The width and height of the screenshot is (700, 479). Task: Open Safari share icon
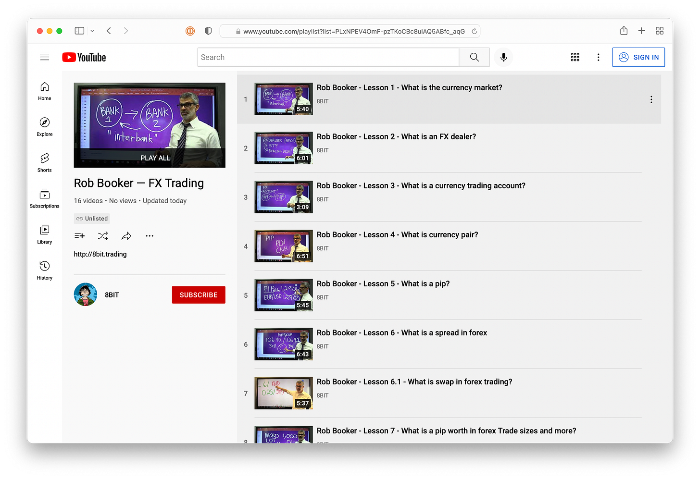click(x=624, y=31)
